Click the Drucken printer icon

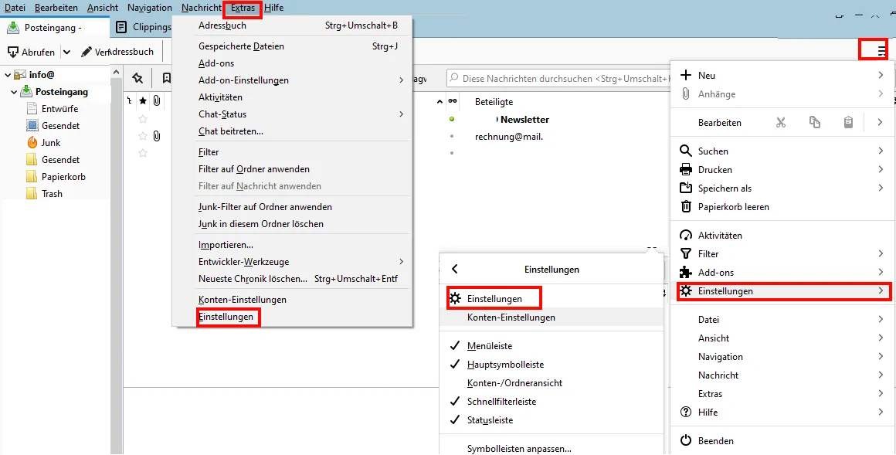click(x=687, y=169)
